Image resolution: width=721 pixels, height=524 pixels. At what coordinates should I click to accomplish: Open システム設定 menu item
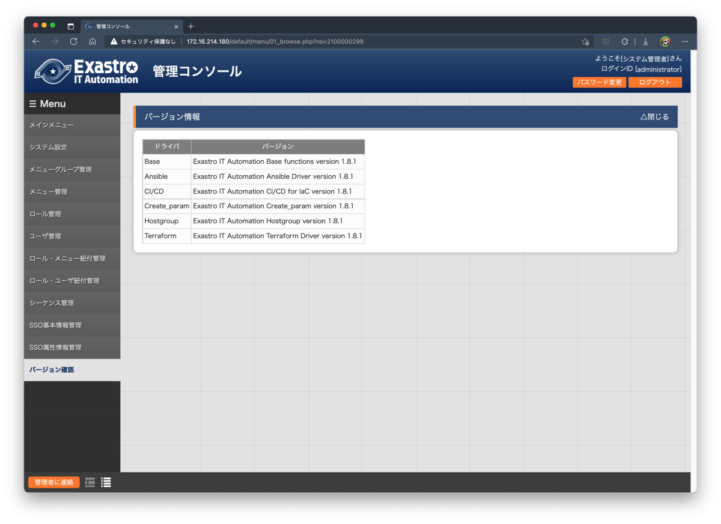tap(72, 148)
